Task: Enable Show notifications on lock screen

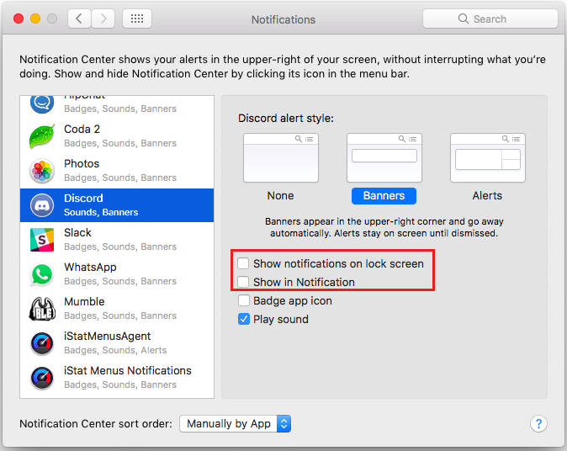Action: pyautogui.click(x=244, y=264)
